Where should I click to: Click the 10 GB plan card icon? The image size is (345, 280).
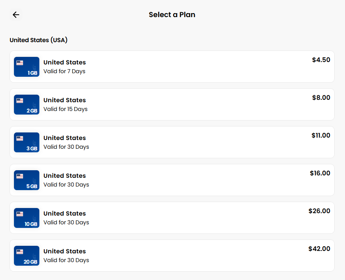27,218
